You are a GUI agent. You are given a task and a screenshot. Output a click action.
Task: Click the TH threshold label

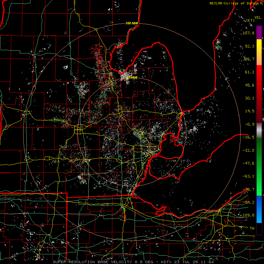point(252,229)
